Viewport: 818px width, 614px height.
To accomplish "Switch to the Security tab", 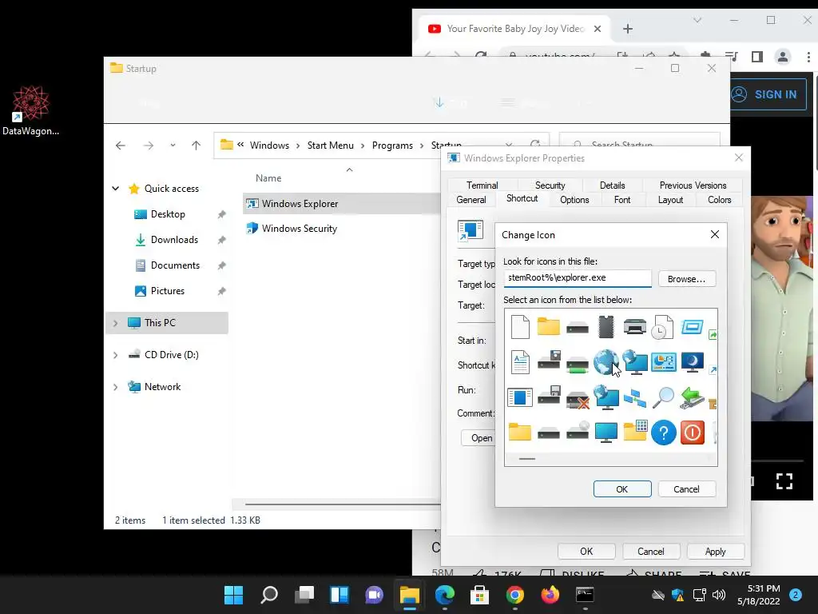I will click(x=550, y=185).
